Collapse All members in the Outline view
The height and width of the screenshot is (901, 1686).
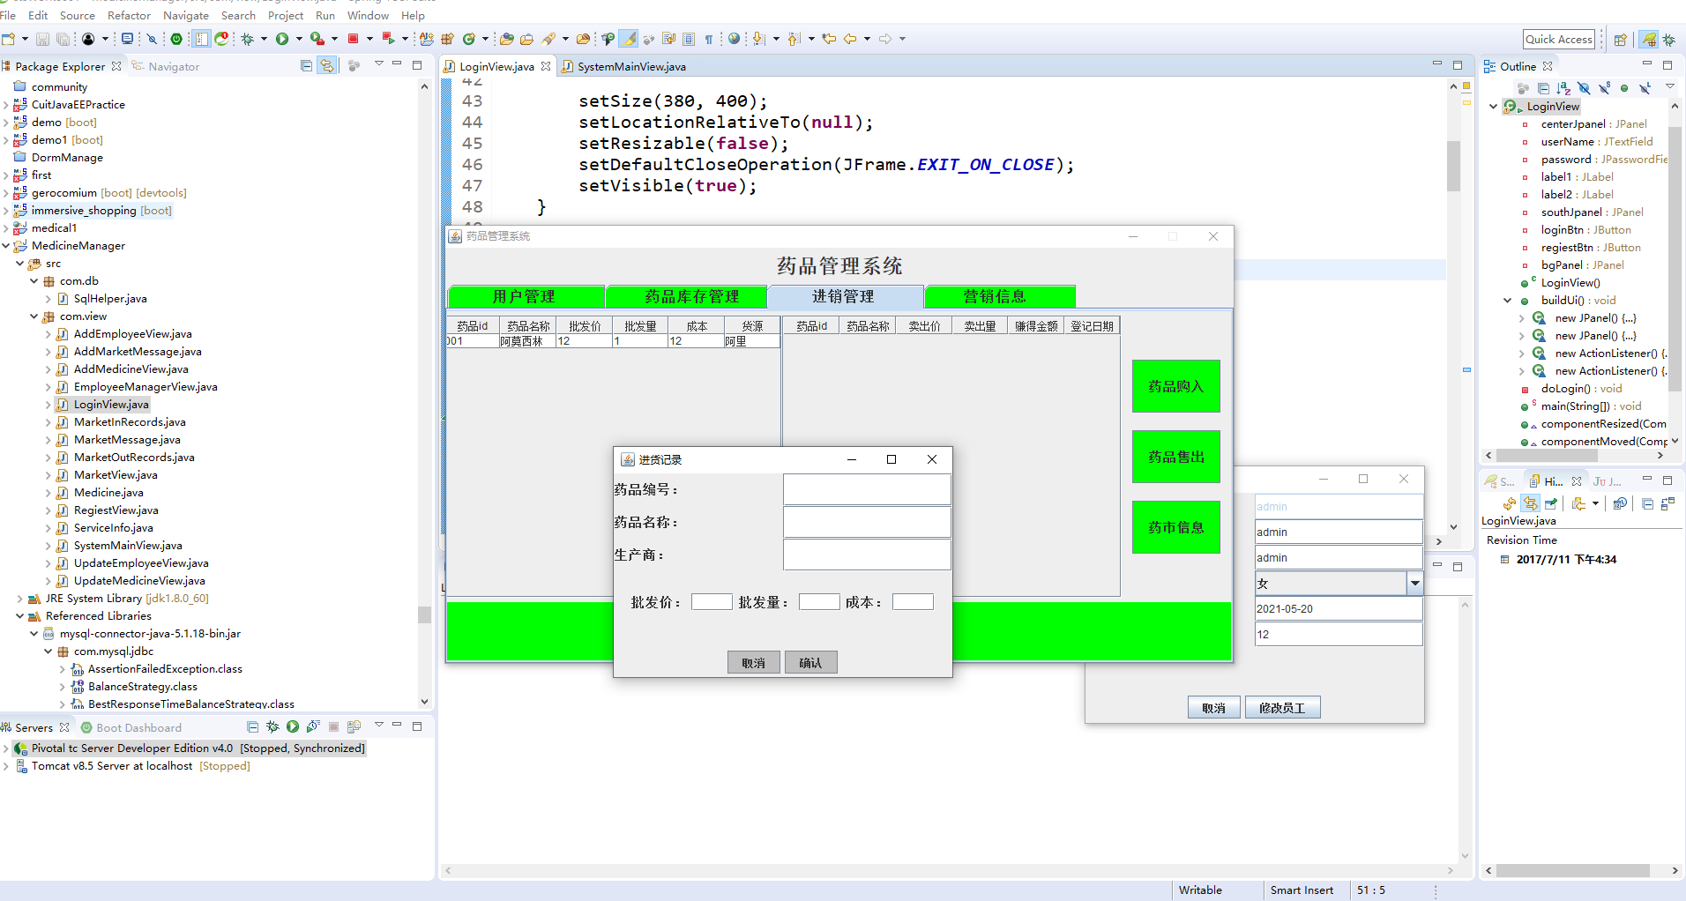point(1543,87)
